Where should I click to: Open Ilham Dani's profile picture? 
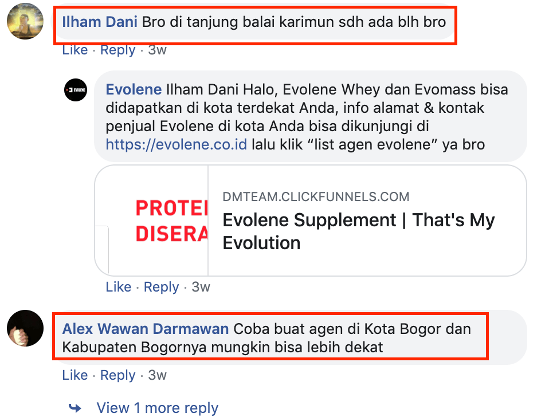pos(25,21)
